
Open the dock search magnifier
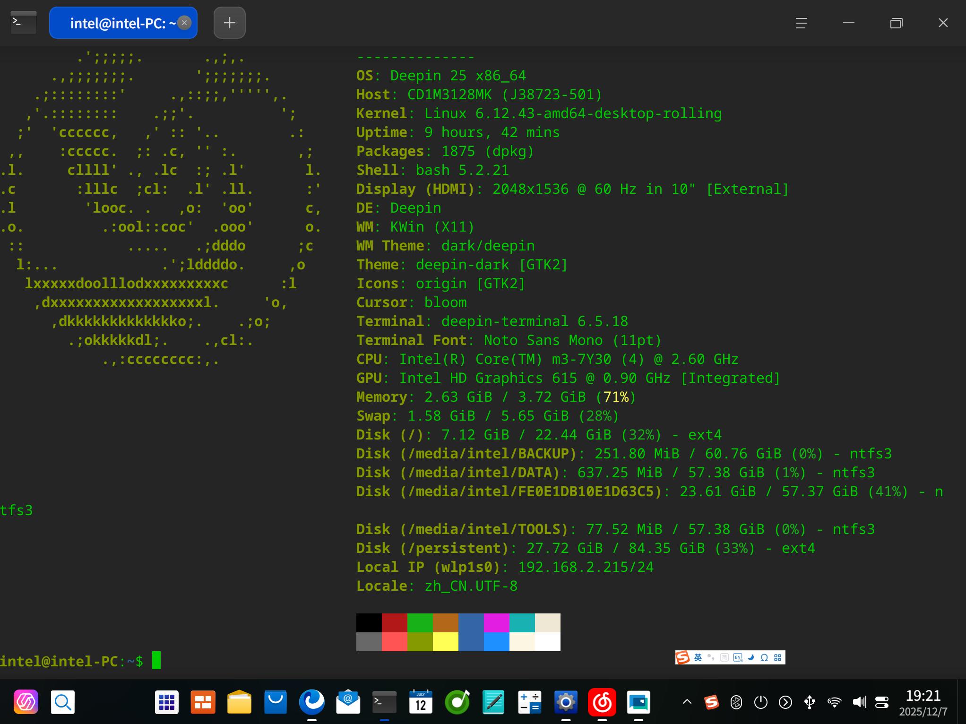pos(63,702)
